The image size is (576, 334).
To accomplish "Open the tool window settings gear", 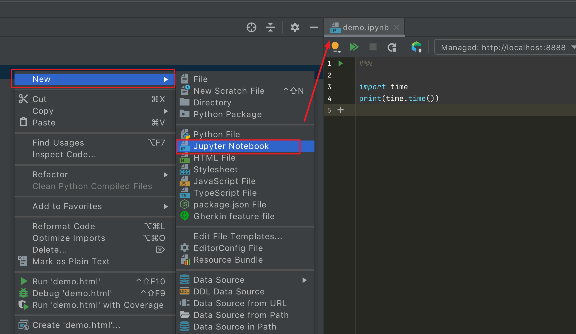I will click(x=295, y=27).
